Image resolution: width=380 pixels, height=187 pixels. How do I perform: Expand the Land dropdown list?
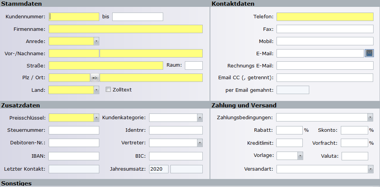[x=96, y=90]
